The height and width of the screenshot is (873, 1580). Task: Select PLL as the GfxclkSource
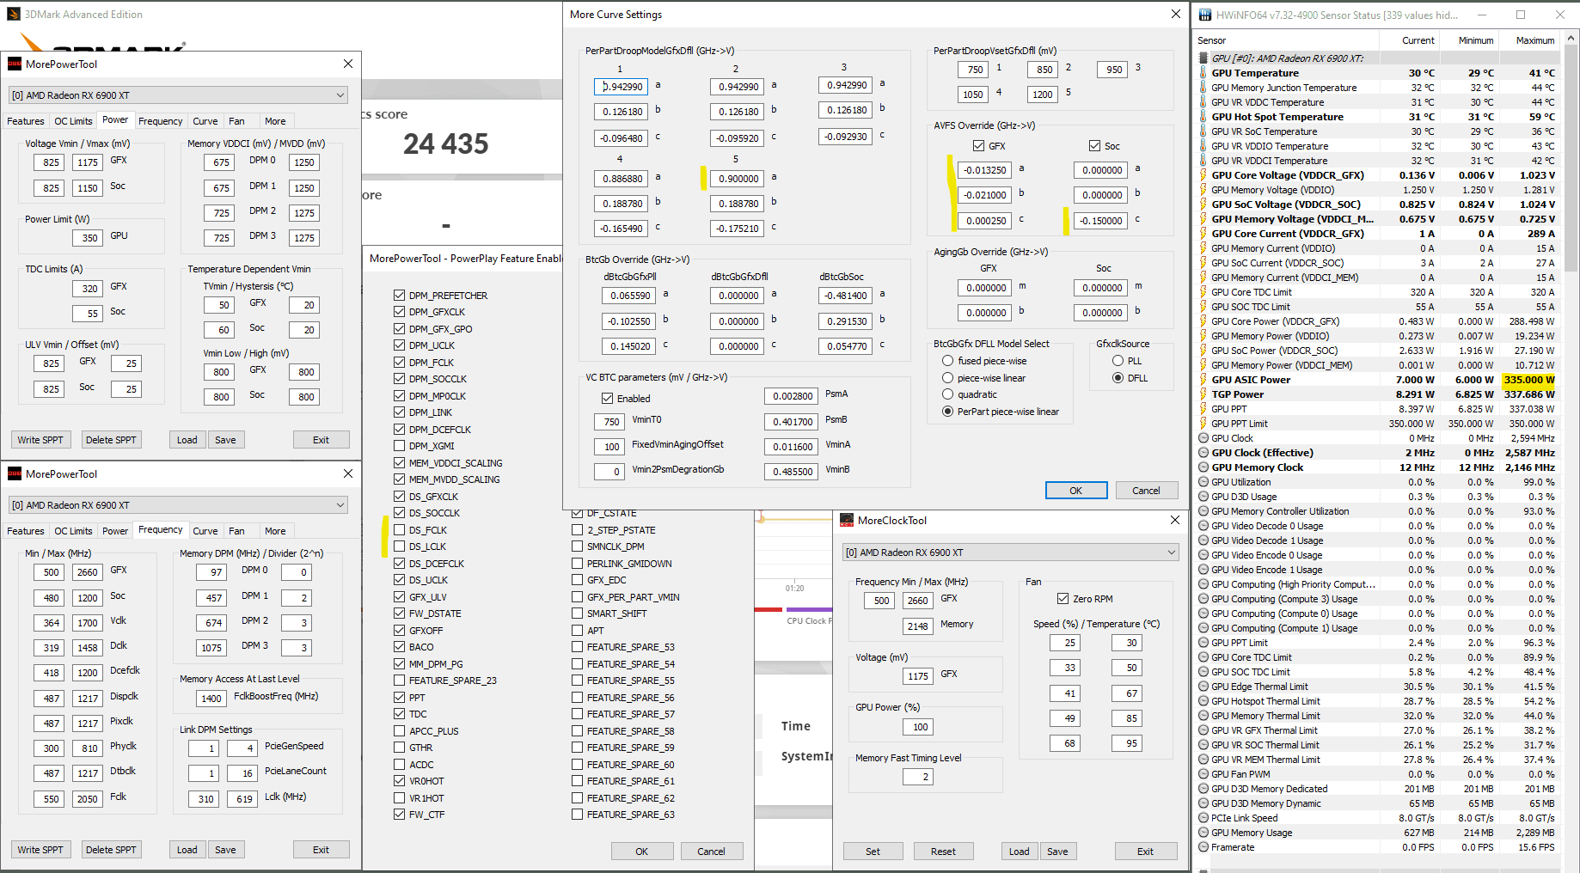pyautogui.click(x=1118, y=361)
